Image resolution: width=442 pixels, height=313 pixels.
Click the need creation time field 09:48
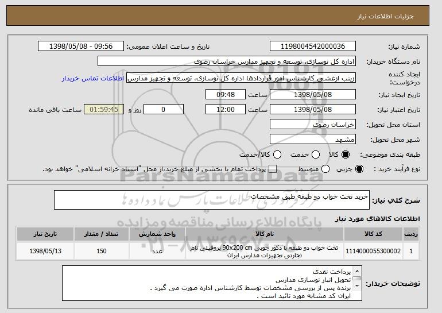[226, 94]
